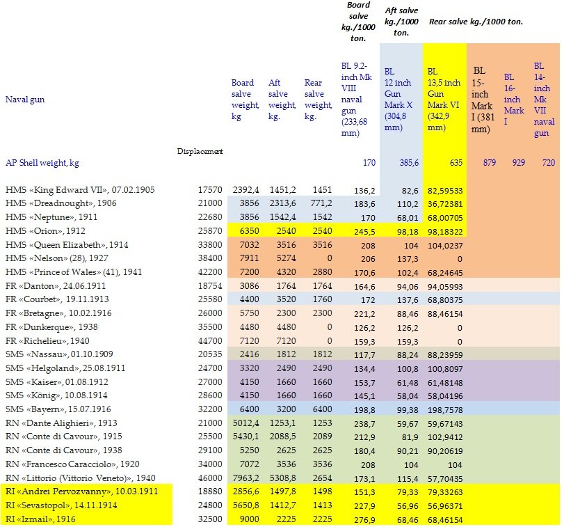564x527 pixels.
Task: Select the RI «Izmail», 1916 row label
Action: [40, 519]
